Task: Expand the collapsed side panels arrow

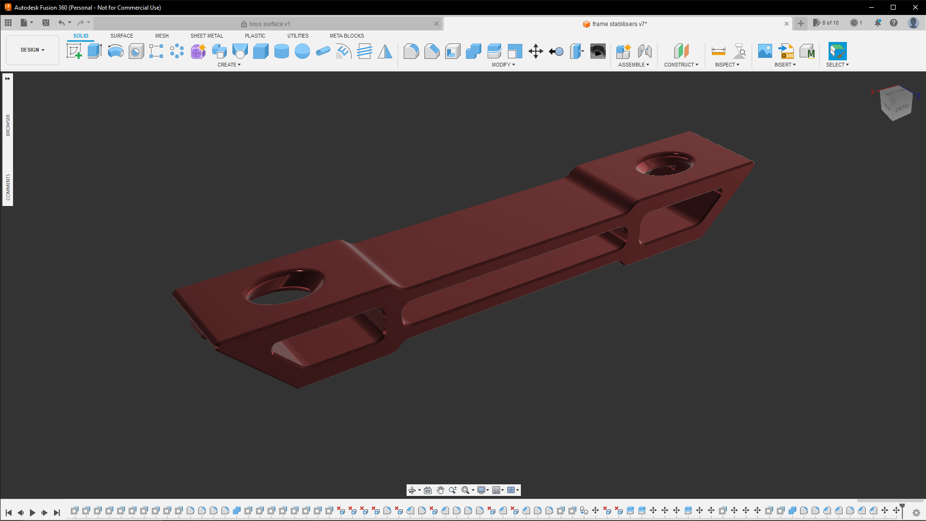Action: tap(8, 79)
